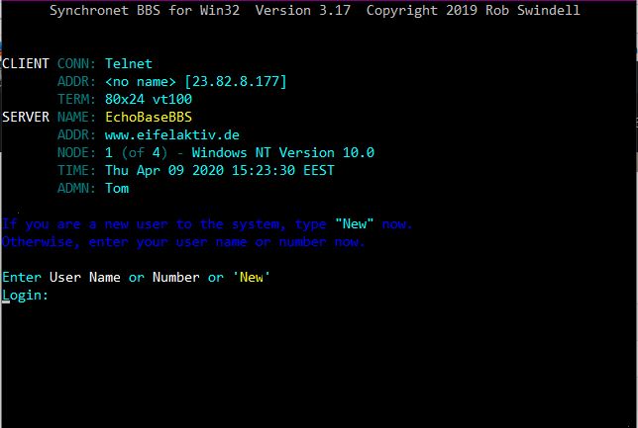Click the server name 'EchoBaseBBS'
Screen dimensions: 638x428
pyautogui.click(x=149, y=117)
